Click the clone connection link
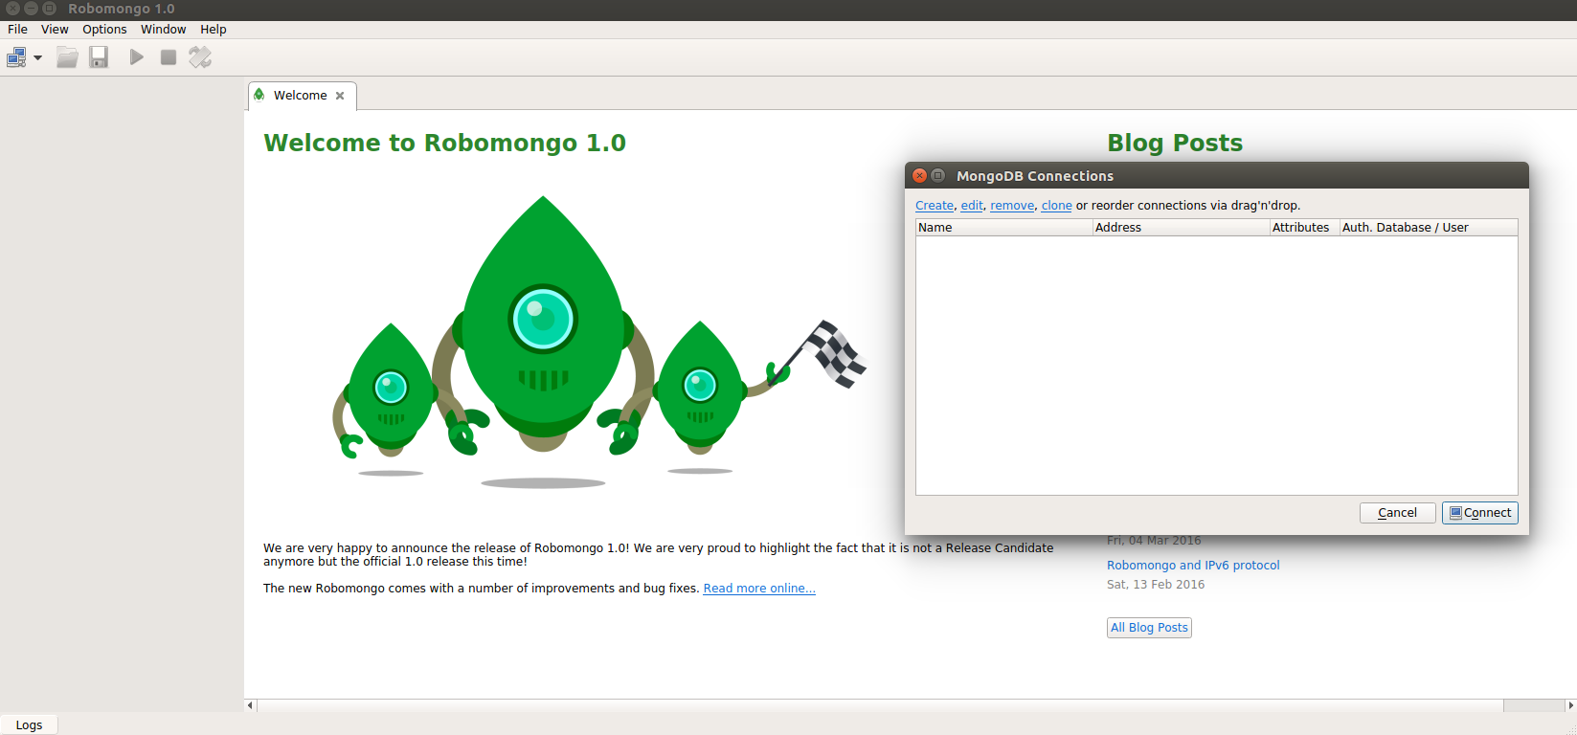Viewport: 1577px width, 735px height. point(1057,206)
